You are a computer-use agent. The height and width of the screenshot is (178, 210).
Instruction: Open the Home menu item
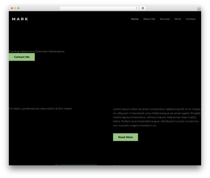pyautogui.click(x=135, y=19)
